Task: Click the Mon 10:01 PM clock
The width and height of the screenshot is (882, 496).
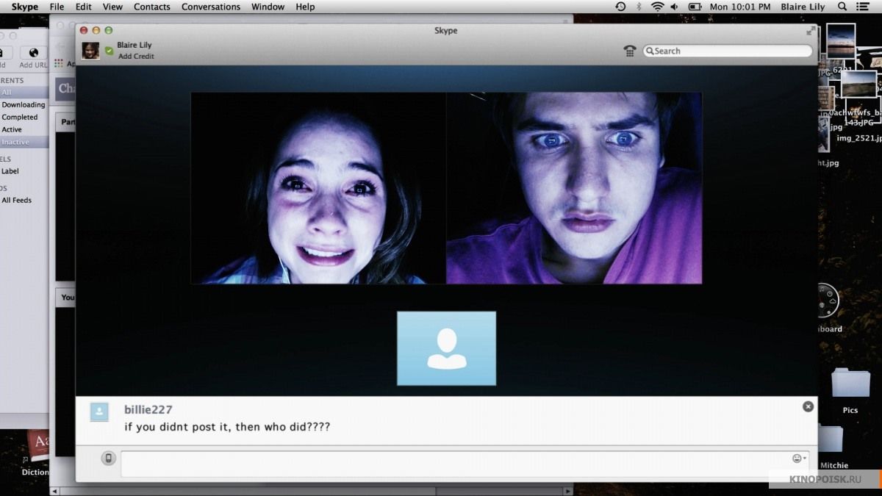Action: (x=740, y=7)
